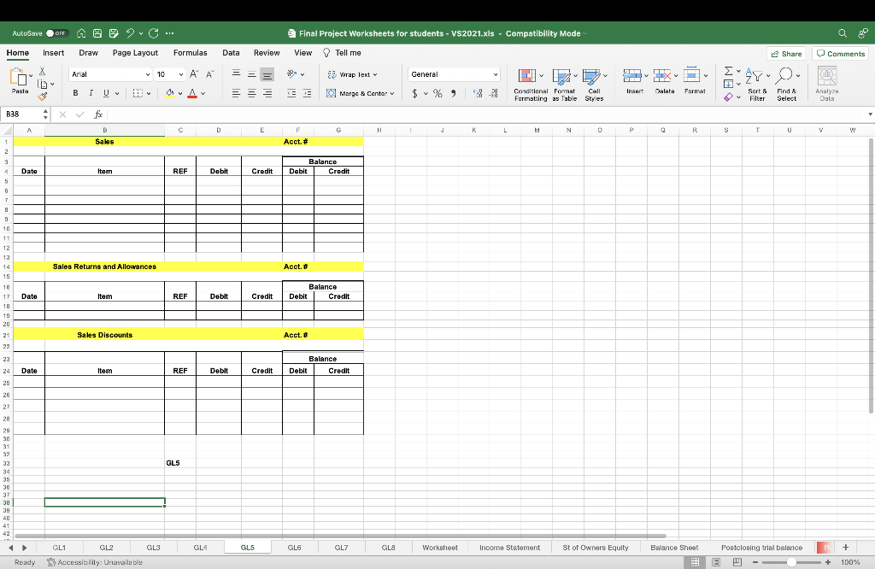
Task: Open the Formulas ribbon tab
Action: tap(191, 53)
